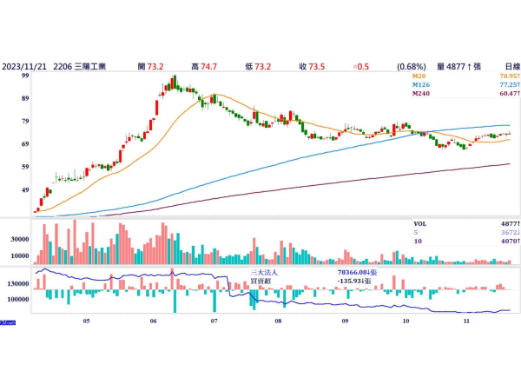The height and width of the screenshot is (391, 521).
Task: Click the M20 value 70.95
Action: [x=510, y=76]
